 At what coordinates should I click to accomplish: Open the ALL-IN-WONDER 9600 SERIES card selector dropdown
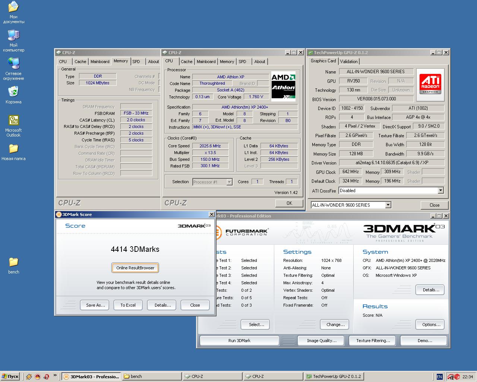tap(388, 205)
